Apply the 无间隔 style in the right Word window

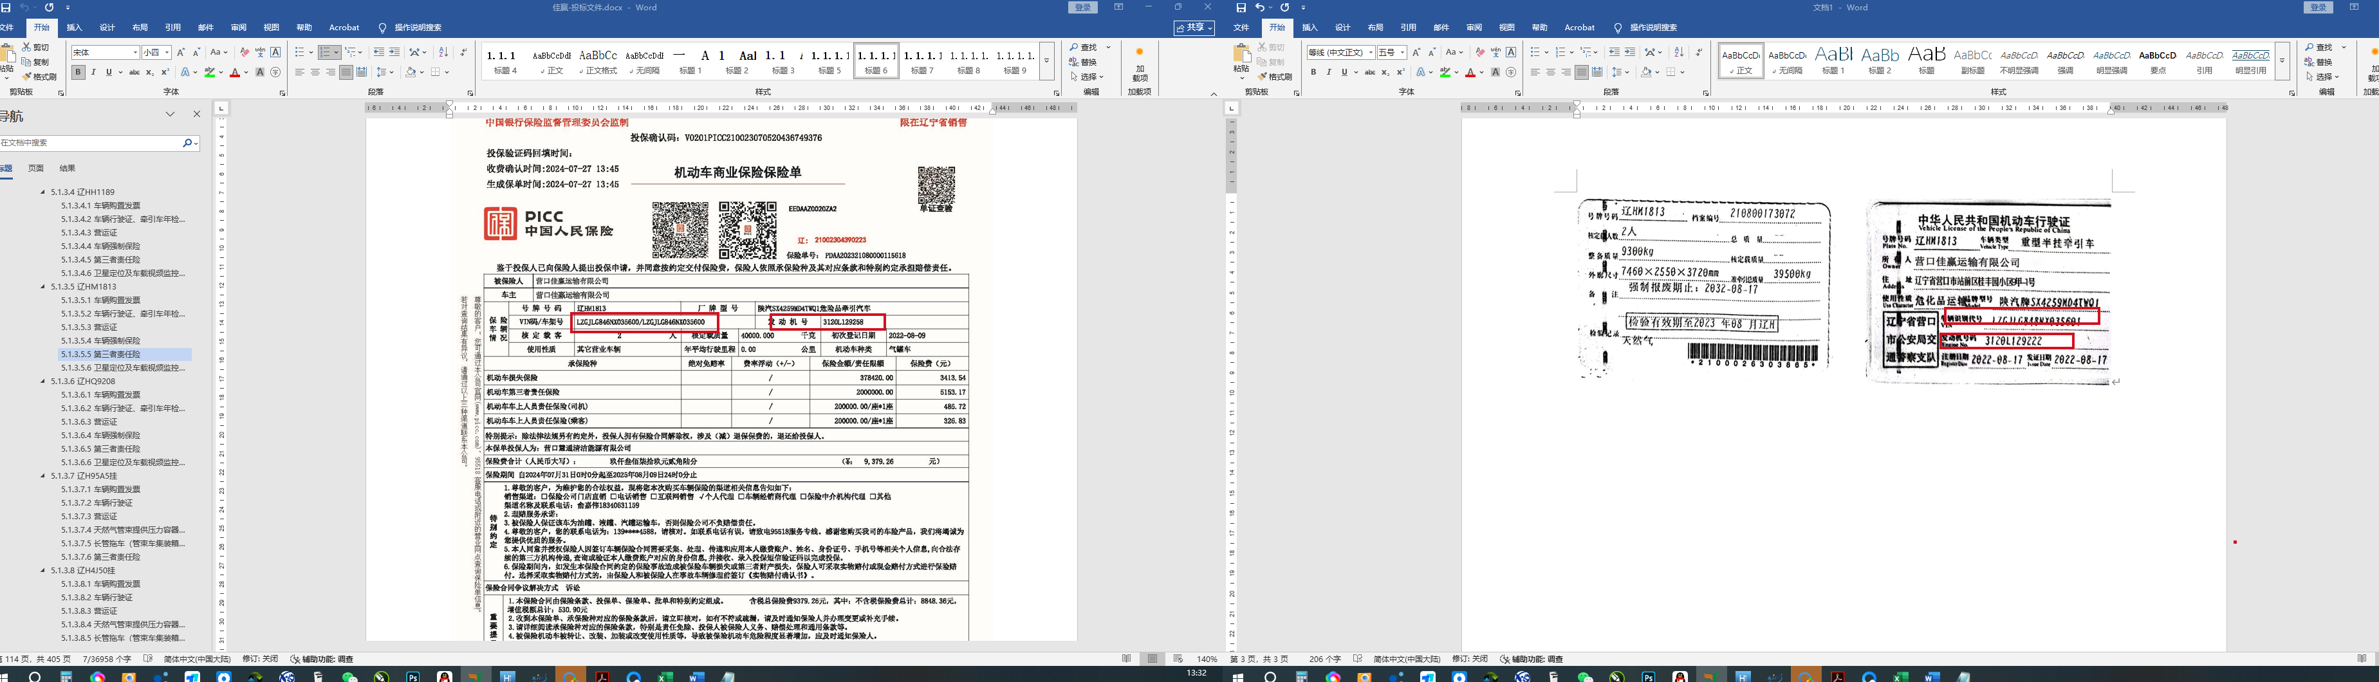(x=1788, y=62)
